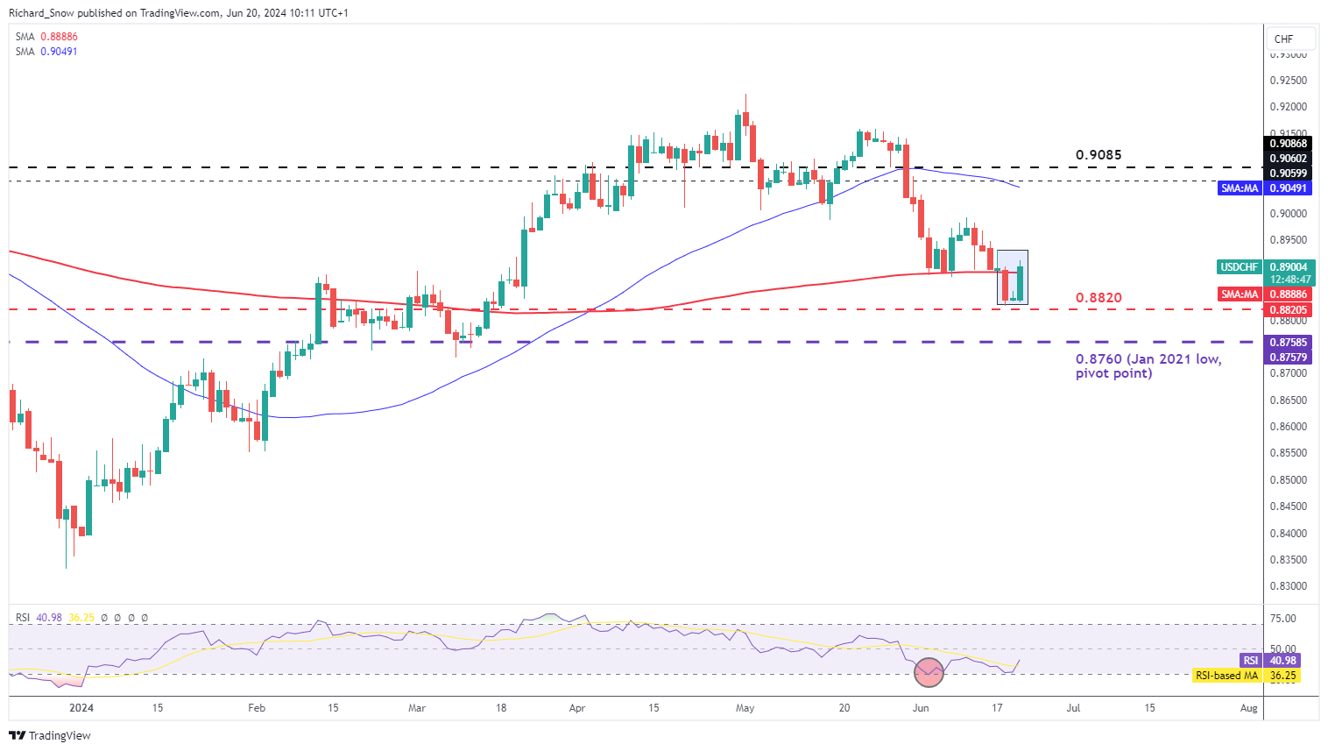Click the 0.86000 price axis label
This screenshot has width=1328, height=751.
[1289, 427]
